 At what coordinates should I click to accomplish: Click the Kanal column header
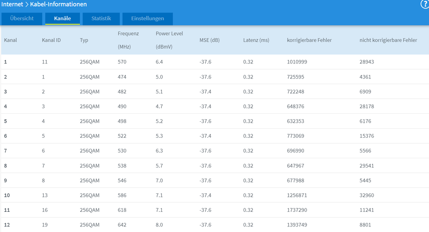10,40
